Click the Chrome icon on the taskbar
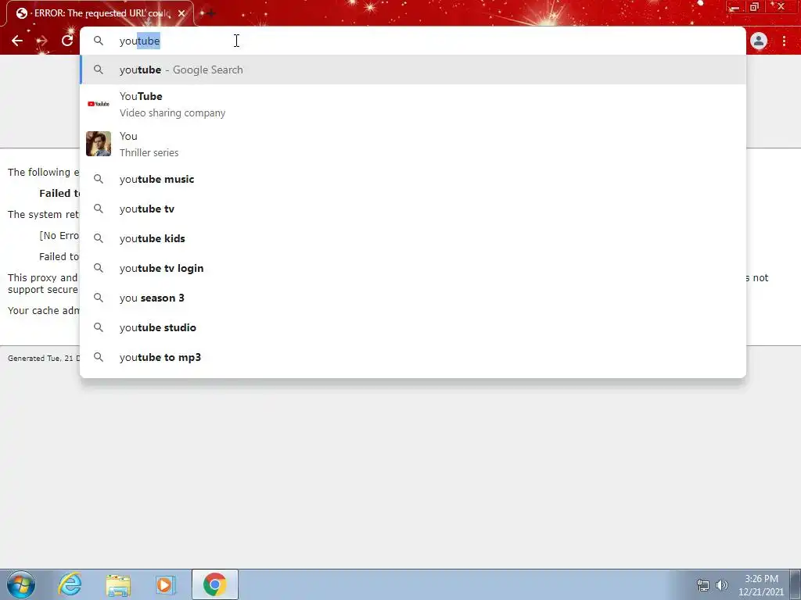The width and height of the screenshot is (801, 600). (215, 584)
